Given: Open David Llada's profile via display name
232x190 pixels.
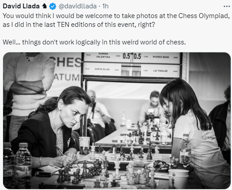Looking at the screenshot, I should pos(21,6).
